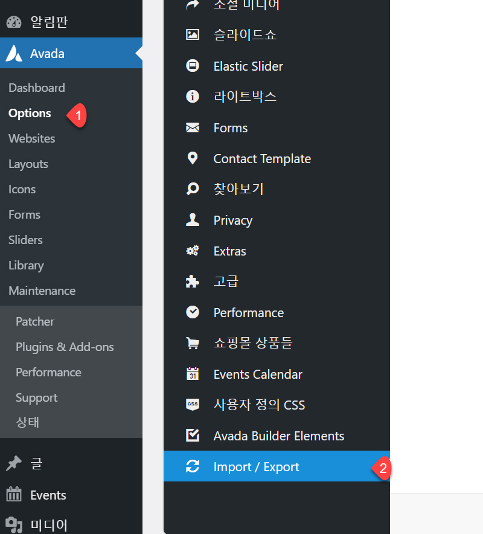Select the 라이트박스 options tab
Viewport: 483px width, 534px height.
point(277,97)
